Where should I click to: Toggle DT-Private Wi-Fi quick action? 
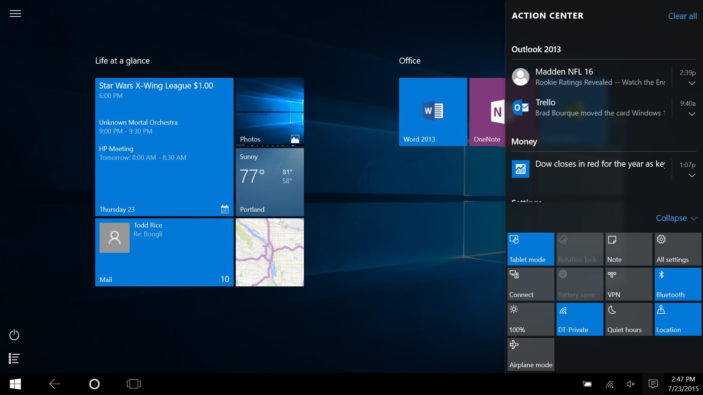(x=580, y=319)
